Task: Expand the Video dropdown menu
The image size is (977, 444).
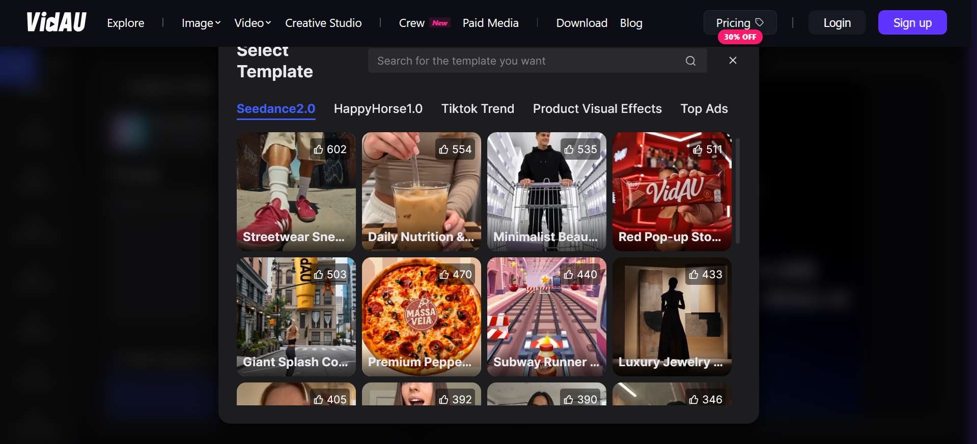Action: [253, 23]
